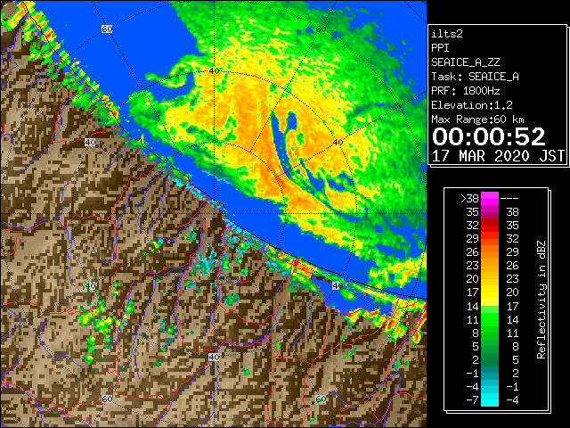This screenshot has height=428, width=570.
Task: Click the magenta >38 dBZ legend swatch
Action: [490, 199]
